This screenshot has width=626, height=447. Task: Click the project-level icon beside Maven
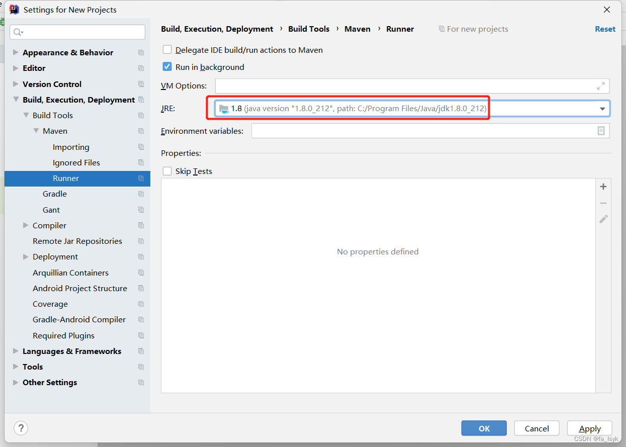click(x=141, y=131)
